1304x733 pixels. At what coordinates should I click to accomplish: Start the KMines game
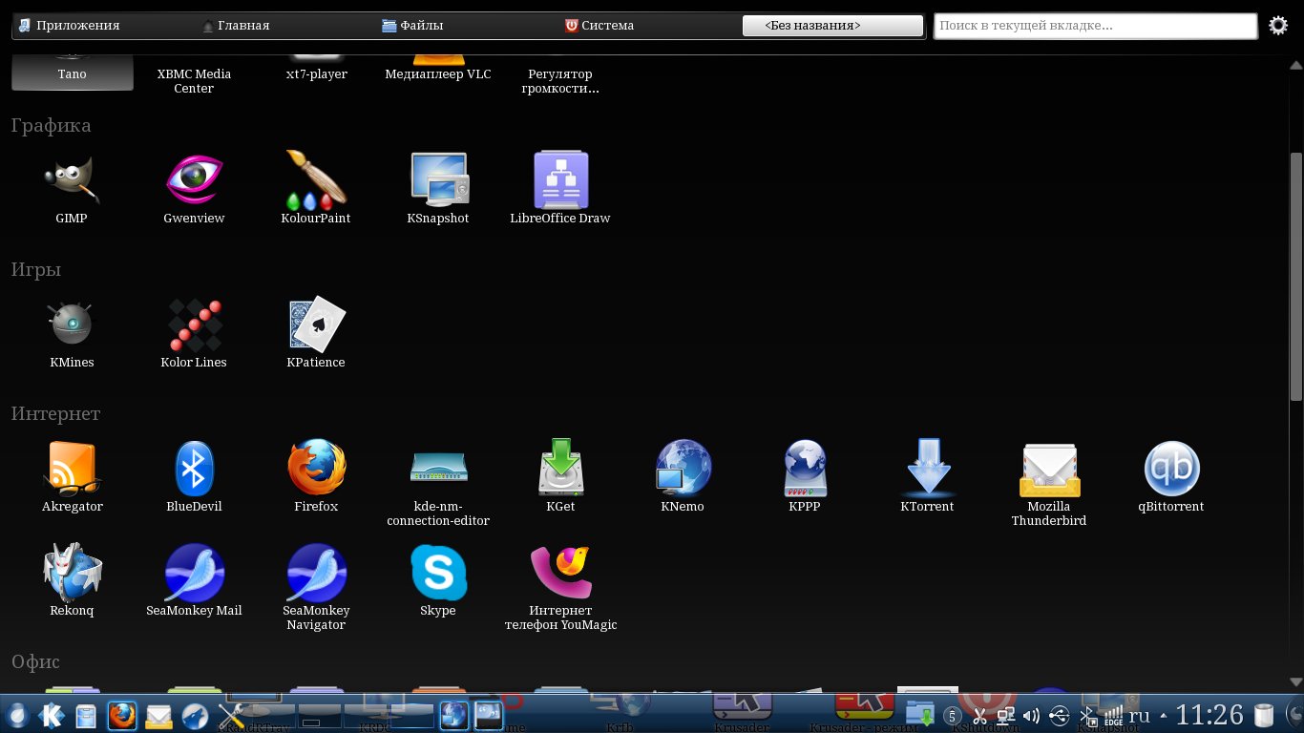pos(72,333)
